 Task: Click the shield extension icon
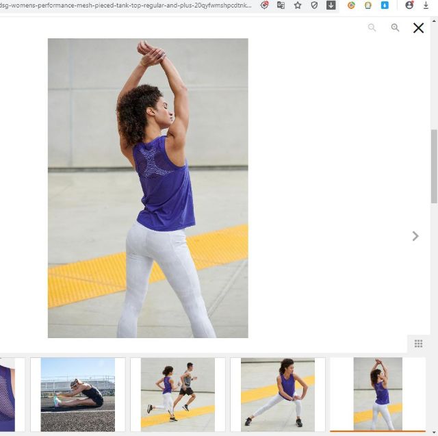coord(314,5)
